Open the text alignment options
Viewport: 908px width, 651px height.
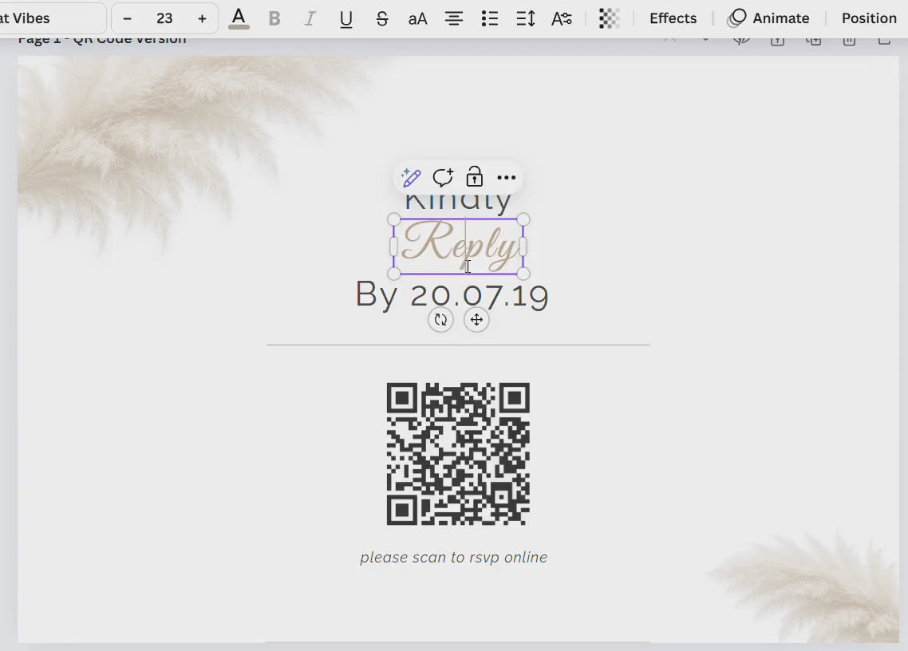click(454, 18)
